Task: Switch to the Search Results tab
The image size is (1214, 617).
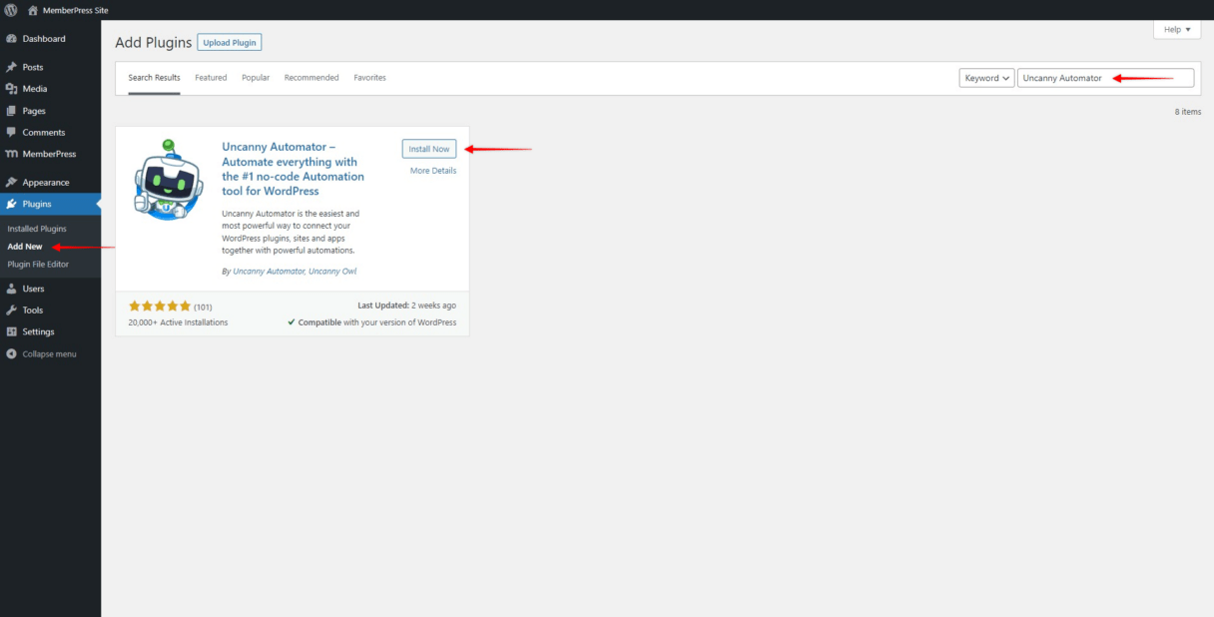Action: [155, 78]
